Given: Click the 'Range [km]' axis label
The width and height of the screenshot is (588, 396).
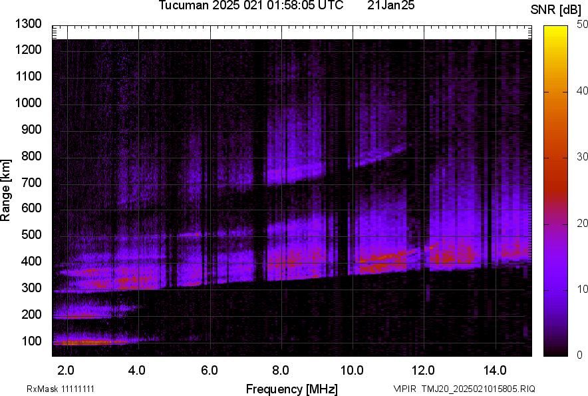Looking at the screenshot, I should click(x=5, y=190).
